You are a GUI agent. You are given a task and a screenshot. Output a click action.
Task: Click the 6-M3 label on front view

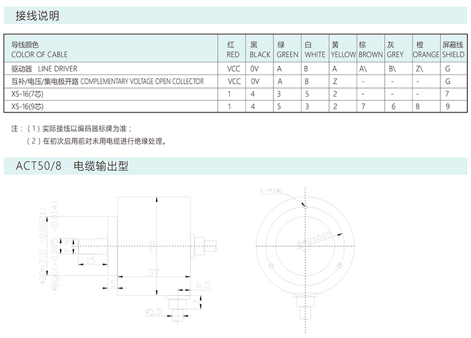pos(271,190)
